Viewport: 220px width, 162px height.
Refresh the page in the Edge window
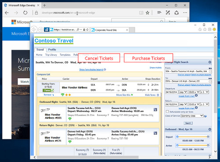pyautogui.click(x=25, y=13)
